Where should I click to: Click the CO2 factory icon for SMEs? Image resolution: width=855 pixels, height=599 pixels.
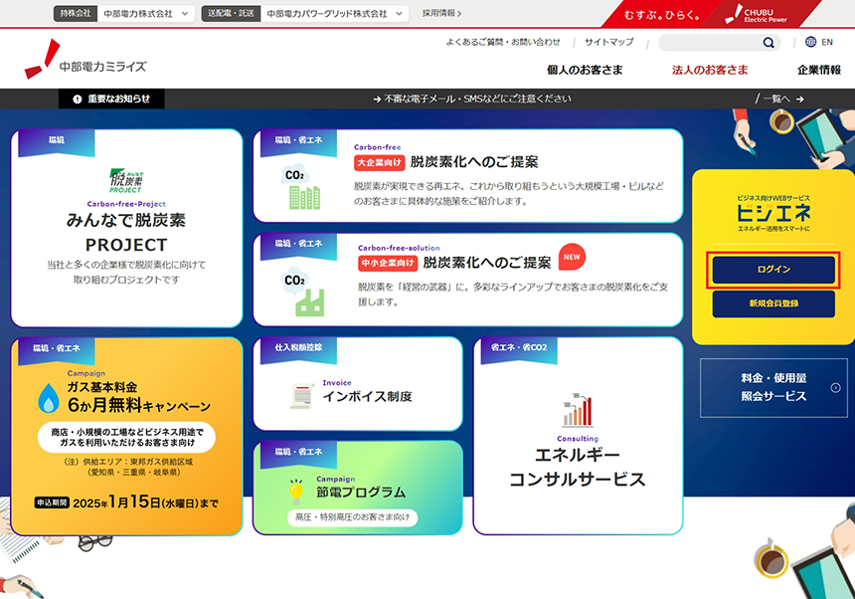pyautogui.click(x=303, y=292)
